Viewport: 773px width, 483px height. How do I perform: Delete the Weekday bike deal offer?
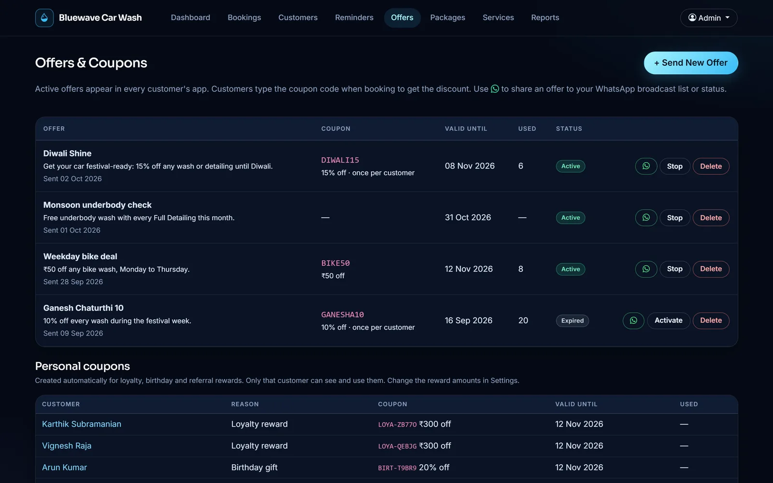pyautogui.click(x=711, y=269)
